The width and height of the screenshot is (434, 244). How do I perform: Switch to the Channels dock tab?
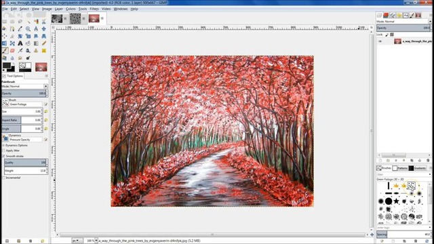coord(386,15)
